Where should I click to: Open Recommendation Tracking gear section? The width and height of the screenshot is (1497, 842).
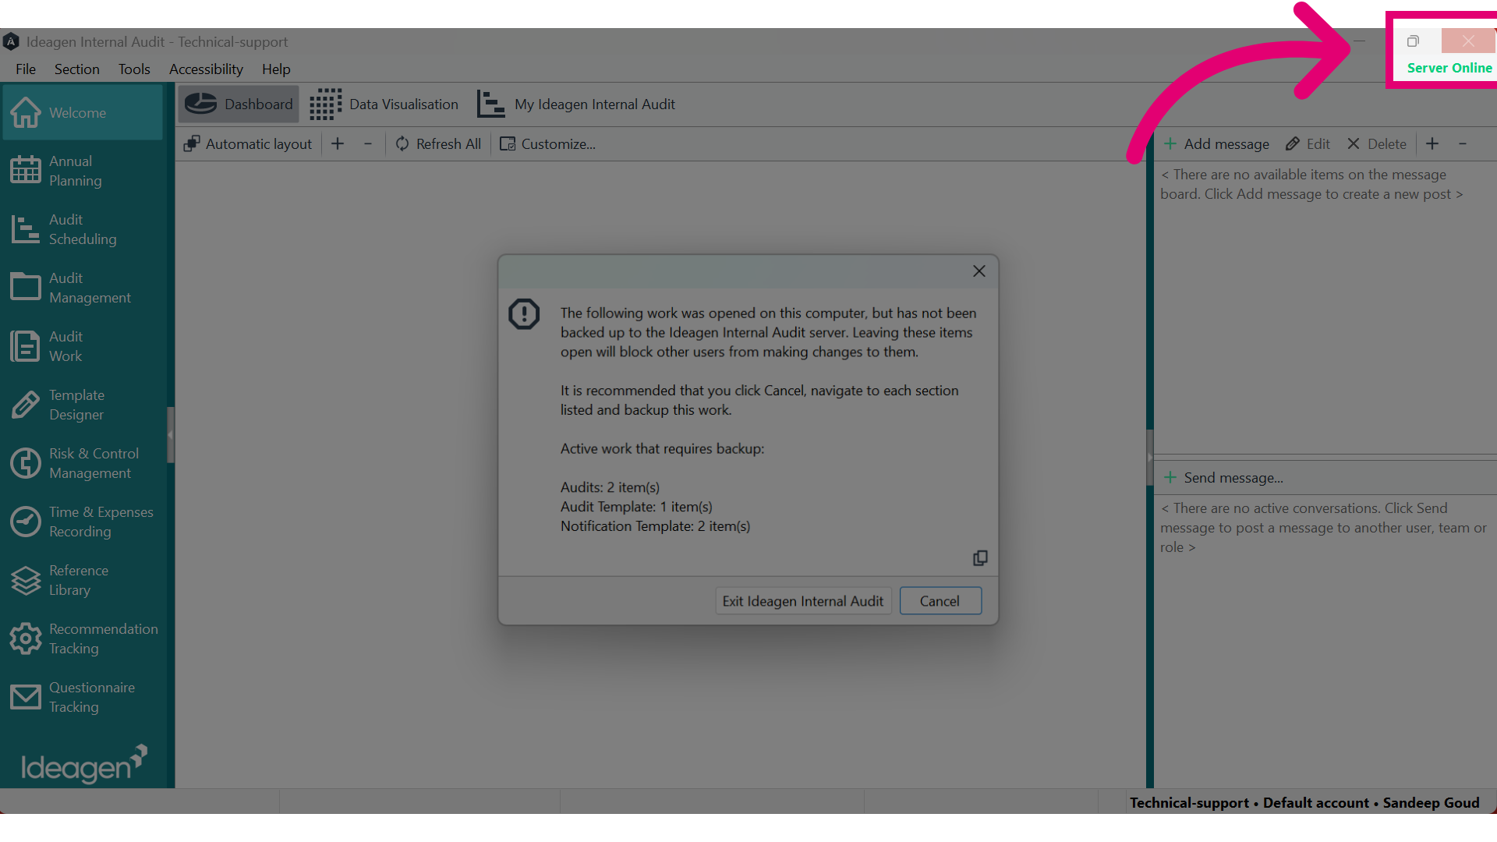(82, 639)
